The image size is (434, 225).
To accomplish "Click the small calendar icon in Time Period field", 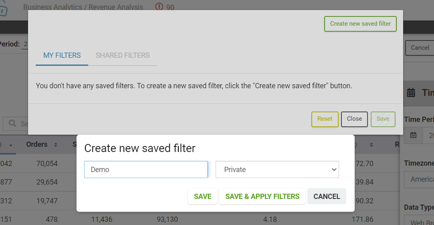I will [413, 135].
